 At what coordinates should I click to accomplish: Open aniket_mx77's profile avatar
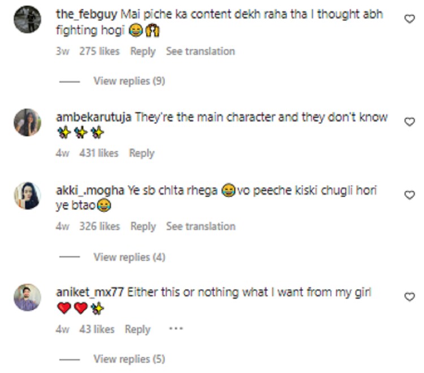pos(27,297)
